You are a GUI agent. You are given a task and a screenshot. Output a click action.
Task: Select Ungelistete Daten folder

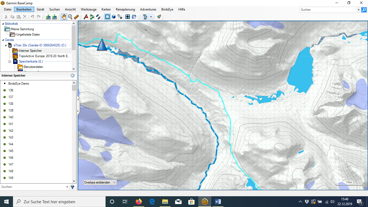(28, 34)
